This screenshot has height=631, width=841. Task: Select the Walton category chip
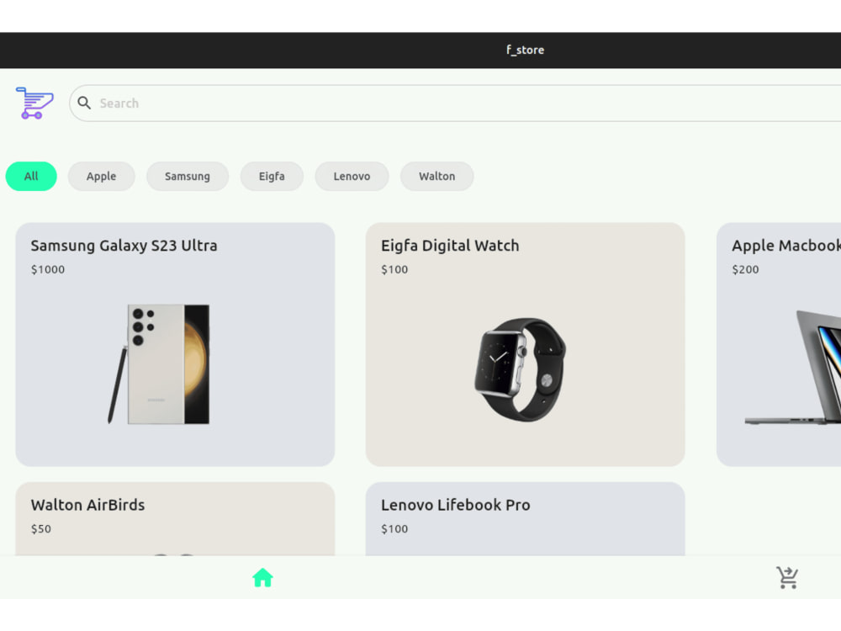click(437, 176)
